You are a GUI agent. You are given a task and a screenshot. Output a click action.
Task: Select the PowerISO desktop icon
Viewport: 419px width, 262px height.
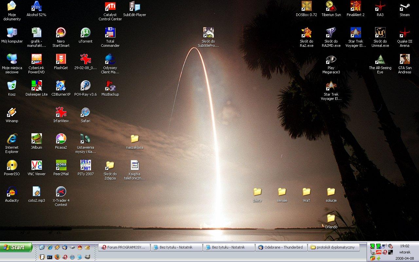pyautogui.click(x=12, y=168)
